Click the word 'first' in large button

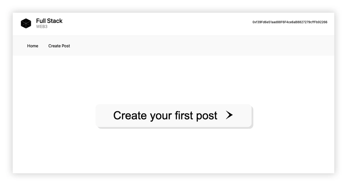click(183, 115)
